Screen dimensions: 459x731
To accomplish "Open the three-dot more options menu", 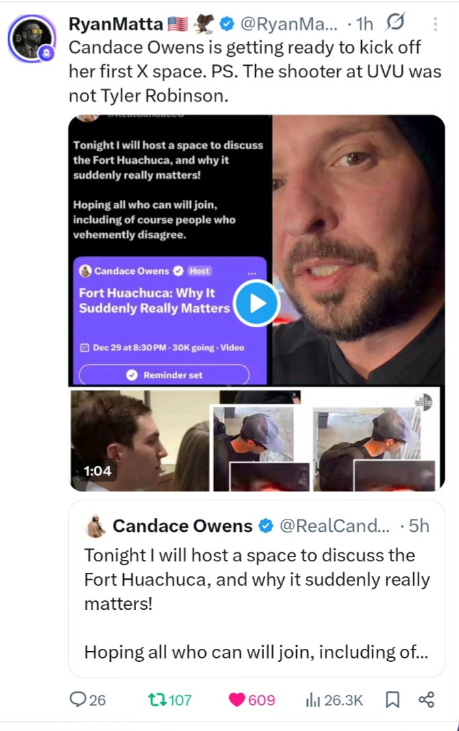I will [435, 24].
